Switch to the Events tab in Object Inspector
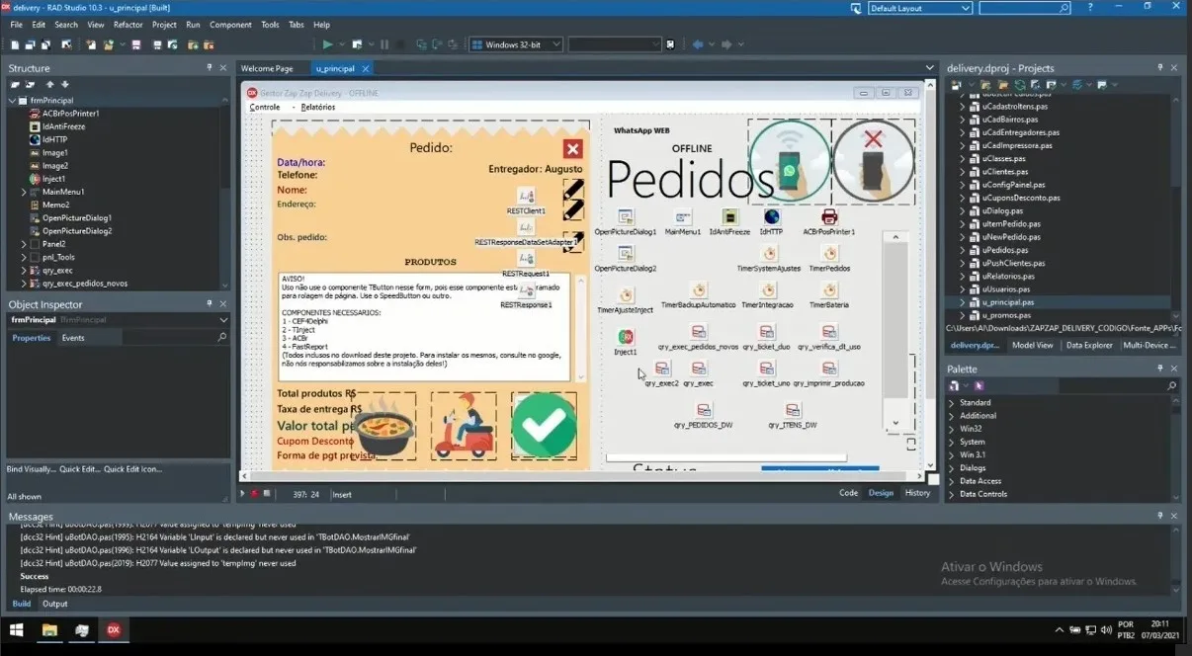This screenshot has height=656, width=1192. click(73, 338)
